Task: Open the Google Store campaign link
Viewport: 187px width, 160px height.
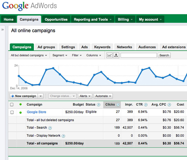Action: tap(36, 112)
